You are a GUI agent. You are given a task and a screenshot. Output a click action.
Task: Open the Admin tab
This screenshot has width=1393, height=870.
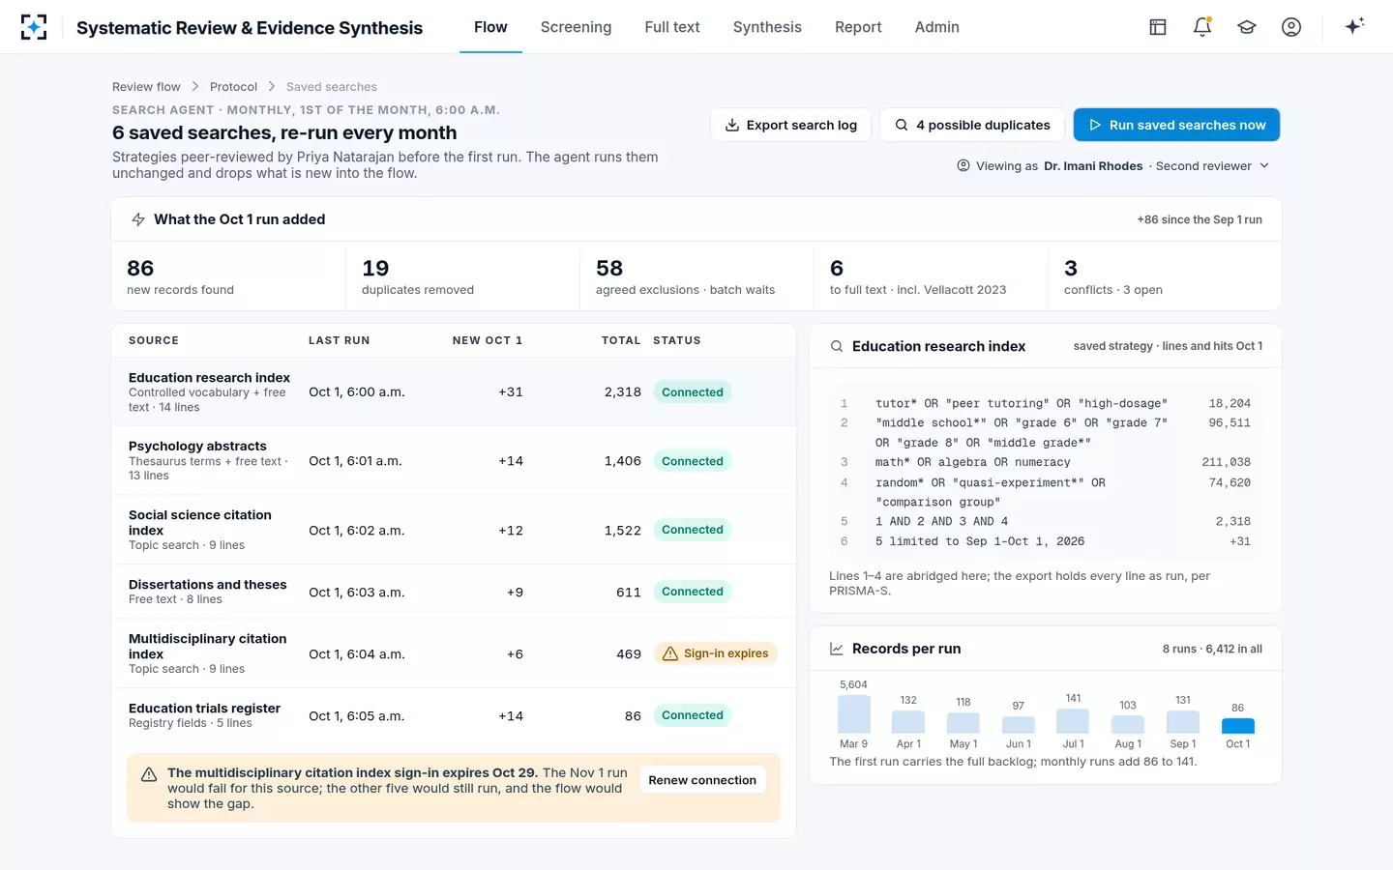pyautogui.click(x=937, y=27)
